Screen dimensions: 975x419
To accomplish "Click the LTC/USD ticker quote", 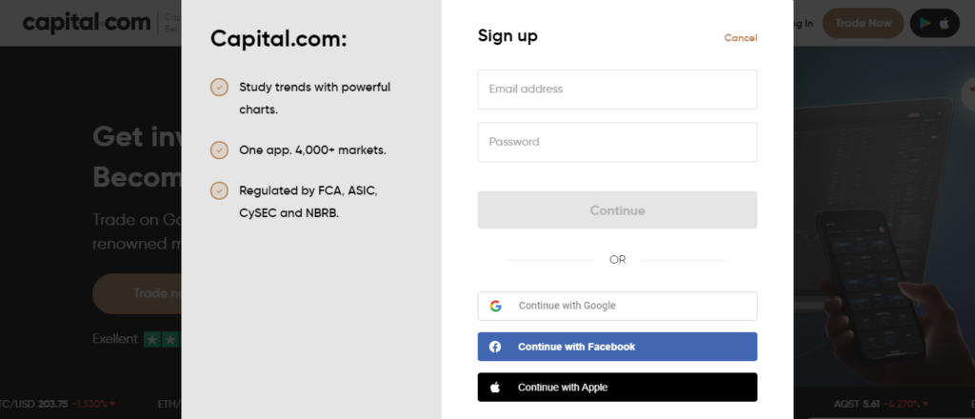I will (x=58, y=404).
